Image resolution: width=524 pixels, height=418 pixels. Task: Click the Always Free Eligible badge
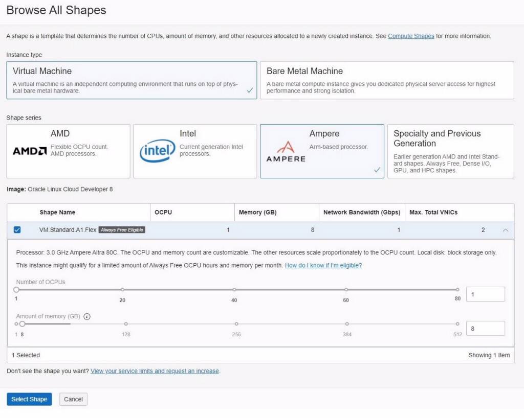coord(123,230)
